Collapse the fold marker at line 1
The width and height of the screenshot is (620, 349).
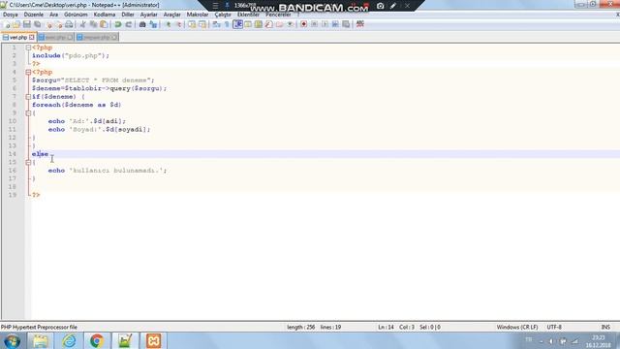[28, 48]
